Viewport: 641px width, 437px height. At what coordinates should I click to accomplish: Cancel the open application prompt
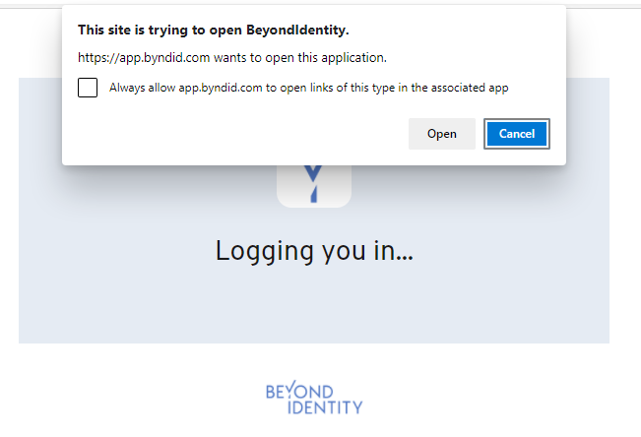516,134
